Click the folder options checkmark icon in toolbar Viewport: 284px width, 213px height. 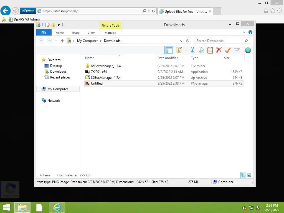179,50
